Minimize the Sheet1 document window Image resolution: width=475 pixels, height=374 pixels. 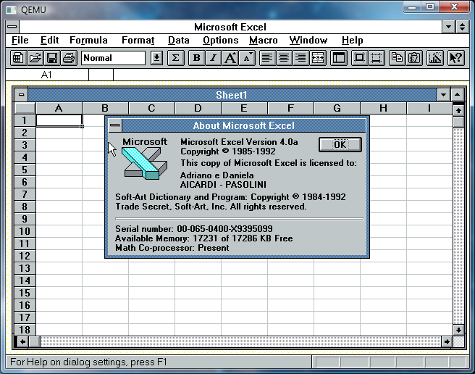pos(443,95)
